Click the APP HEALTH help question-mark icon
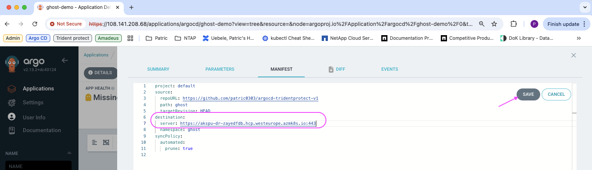Image resolution: width=592 pixels, height=170 pixels. [x=113, y=88]
